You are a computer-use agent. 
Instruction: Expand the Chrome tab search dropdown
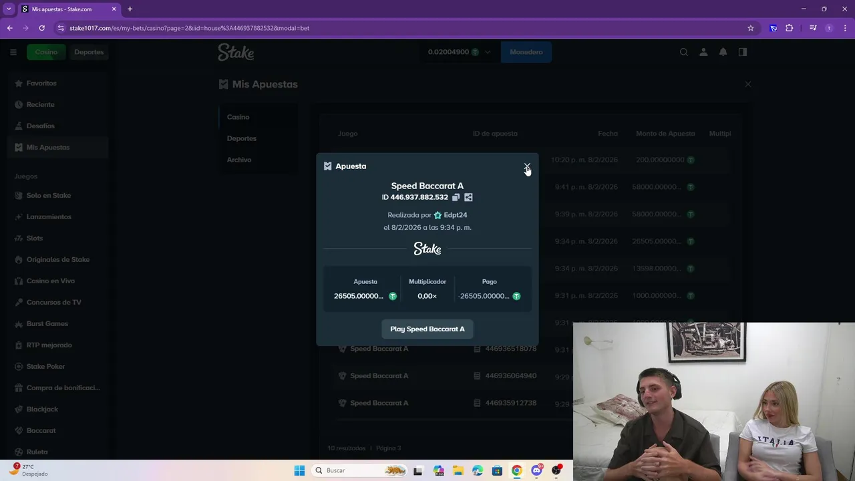[9, 9]
